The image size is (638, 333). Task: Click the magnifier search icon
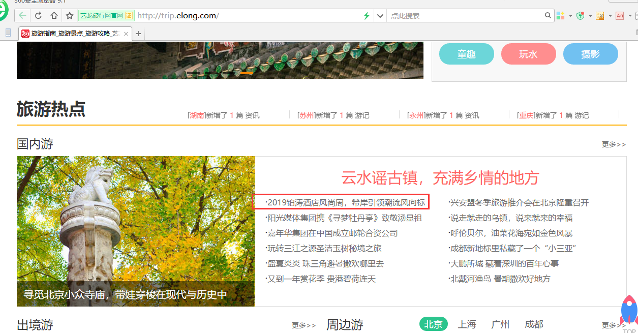pos(548,16)
